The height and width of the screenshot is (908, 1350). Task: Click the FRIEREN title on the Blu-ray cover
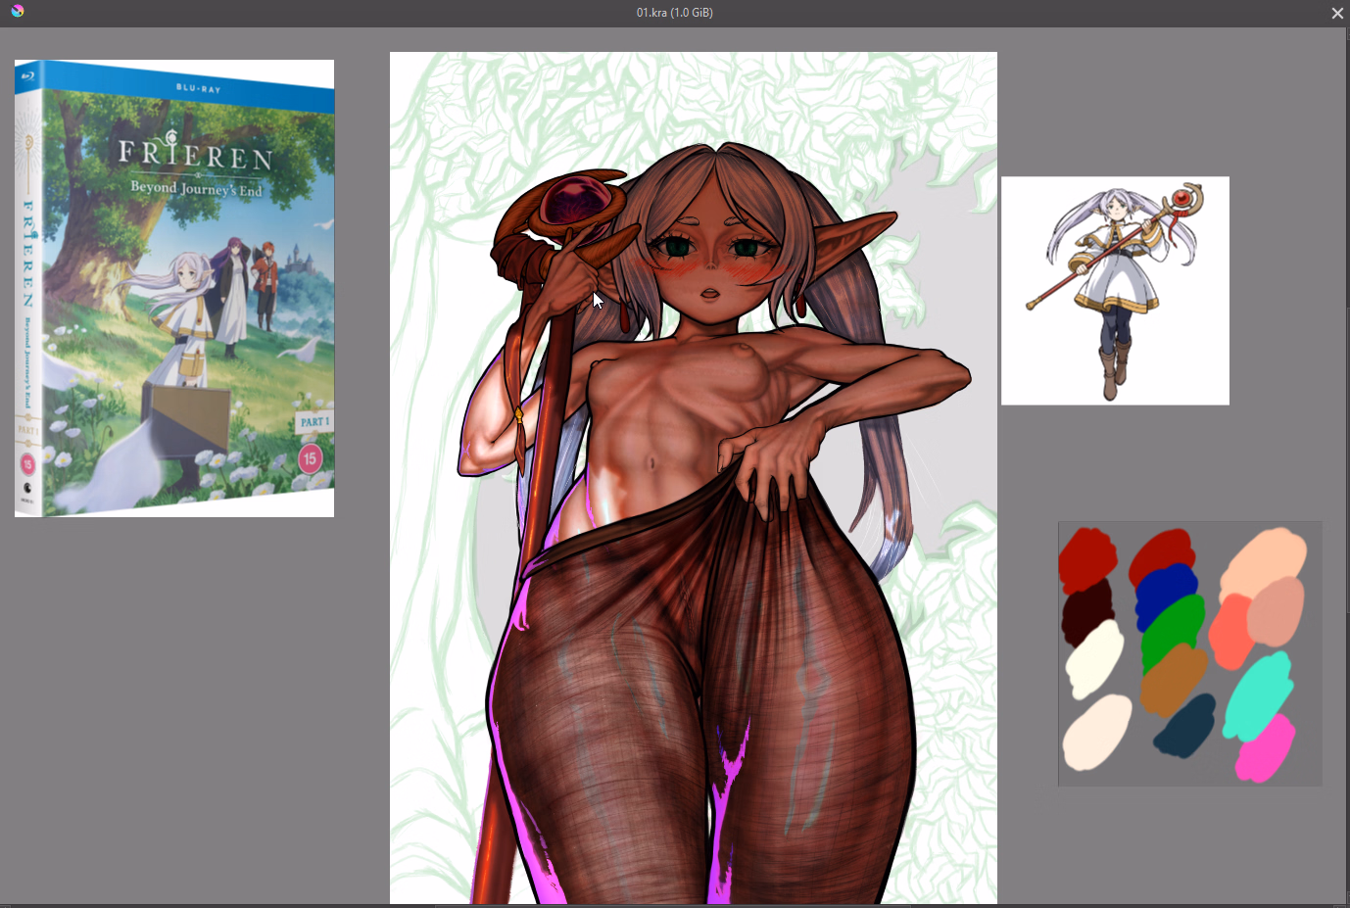[195, 154]
